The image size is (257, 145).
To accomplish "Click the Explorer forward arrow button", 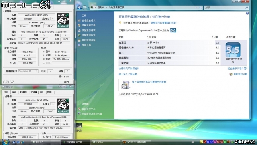I will pos(85,8).
